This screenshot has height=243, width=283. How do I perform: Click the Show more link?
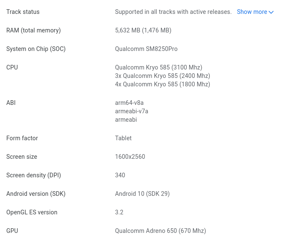pyautogui.click(x=252, y=12)
